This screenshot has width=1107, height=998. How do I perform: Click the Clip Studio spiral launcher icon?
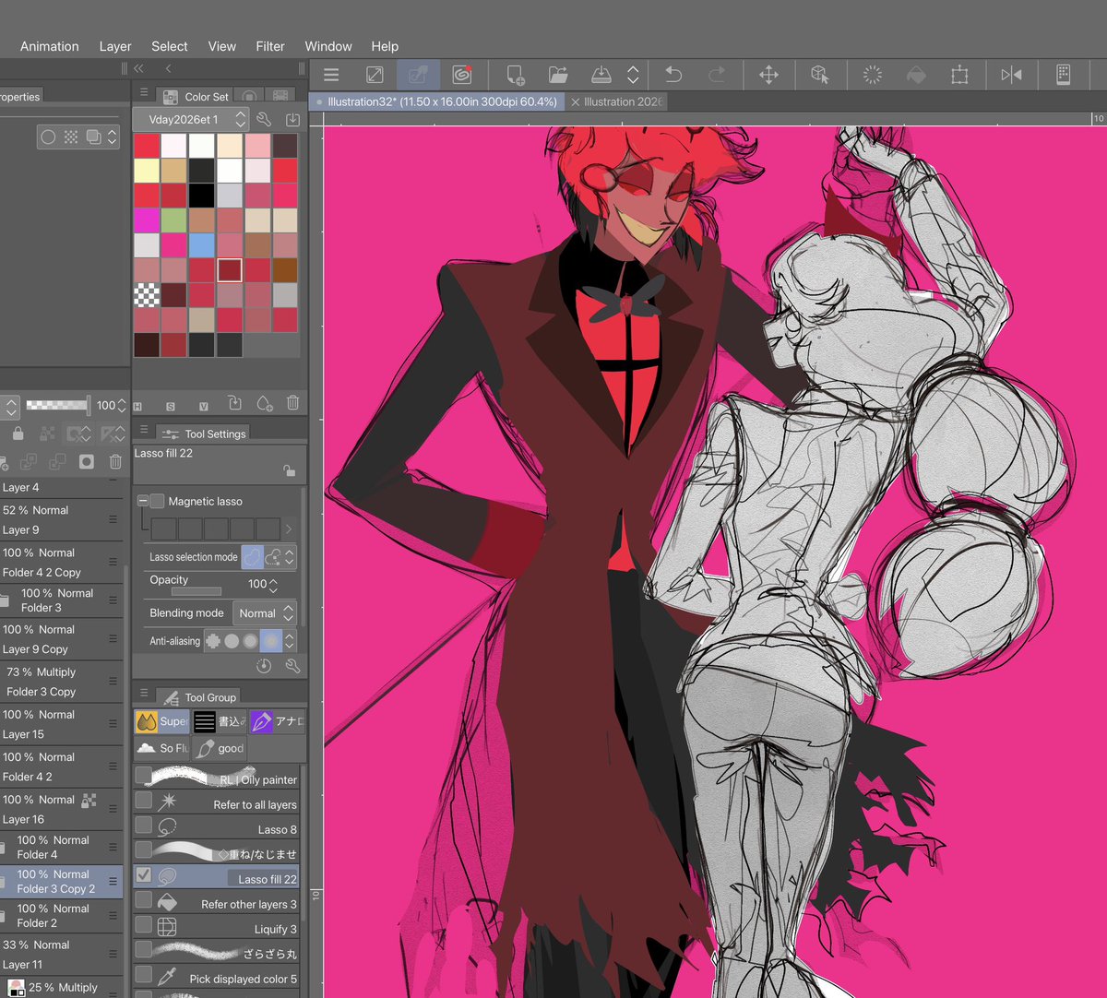462,75
